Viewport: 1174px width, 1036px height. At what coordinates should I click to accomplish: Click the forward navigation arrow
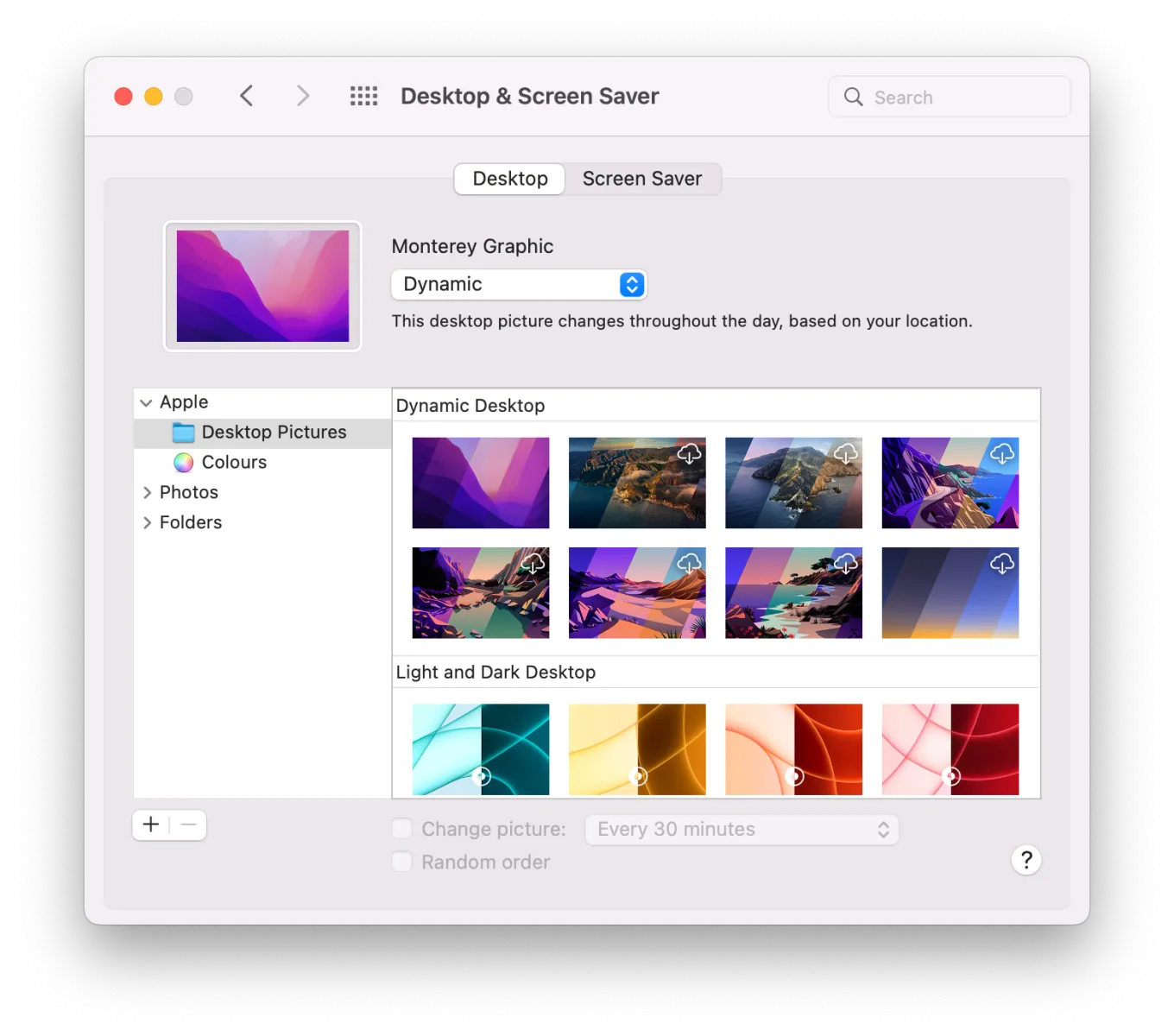(x=302, y=96)
